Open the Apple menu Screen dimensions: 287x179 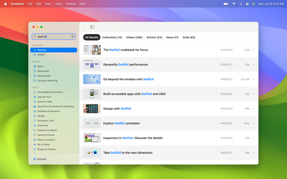(5, 4)
